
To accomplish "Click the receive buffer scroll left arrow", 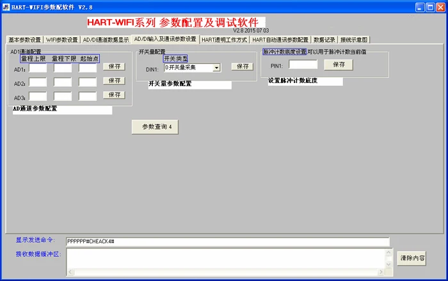I will (x=70, y=272).
